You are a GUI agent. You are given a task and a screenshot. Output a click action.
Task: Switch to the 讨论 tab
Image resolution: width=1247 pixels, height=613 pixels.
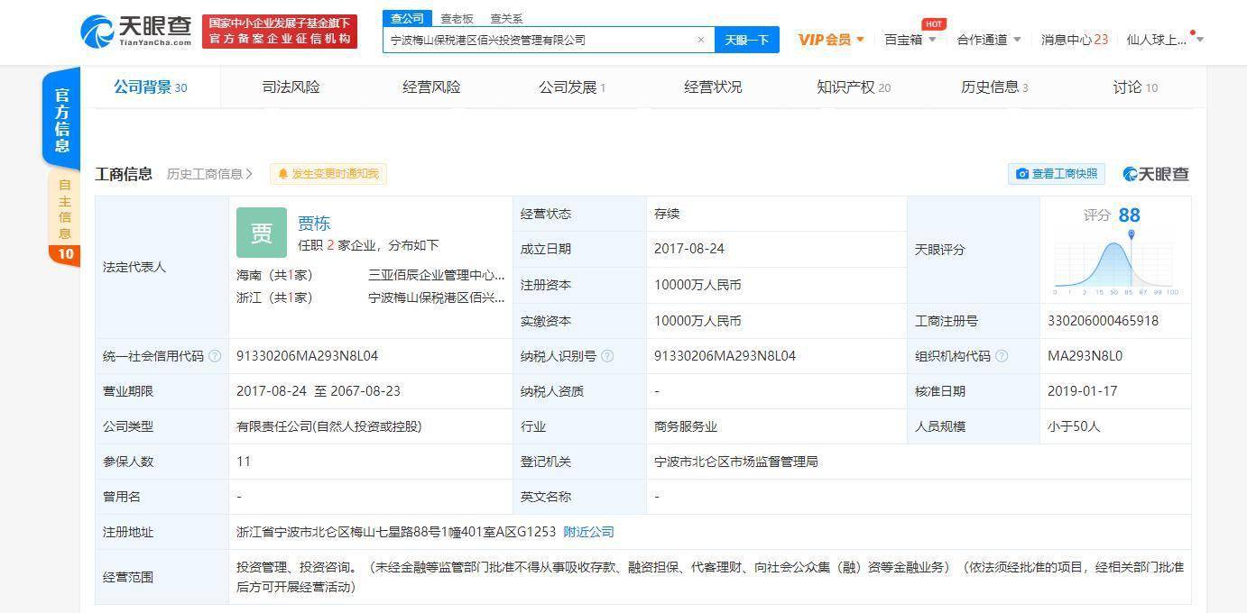coord(1135,87)
